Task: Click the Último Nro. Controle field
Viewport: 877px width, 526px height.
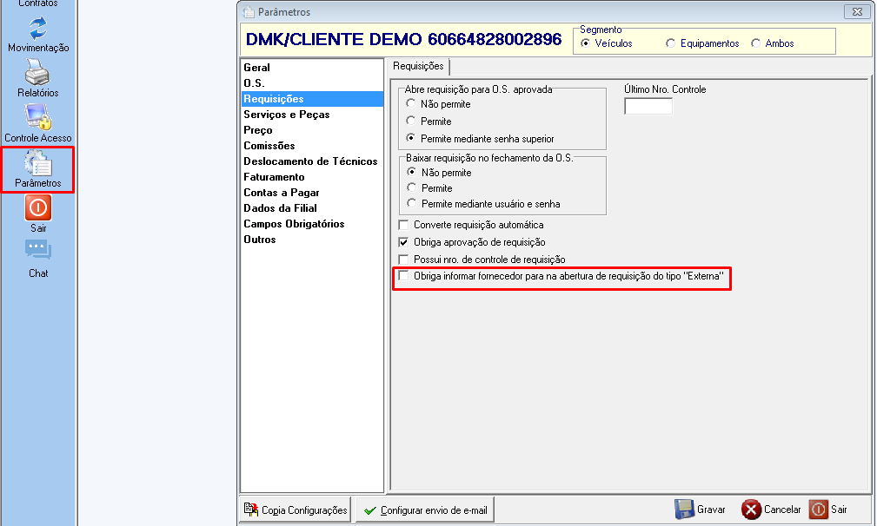Action: point(648,106)
